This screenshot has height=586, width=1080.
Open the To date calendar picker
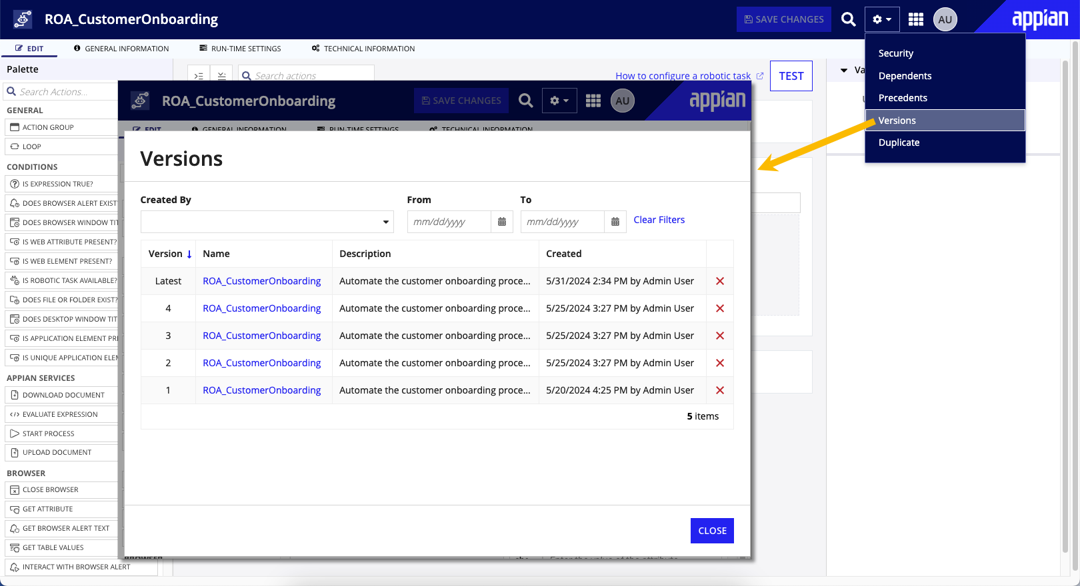(x=615, y=222)
